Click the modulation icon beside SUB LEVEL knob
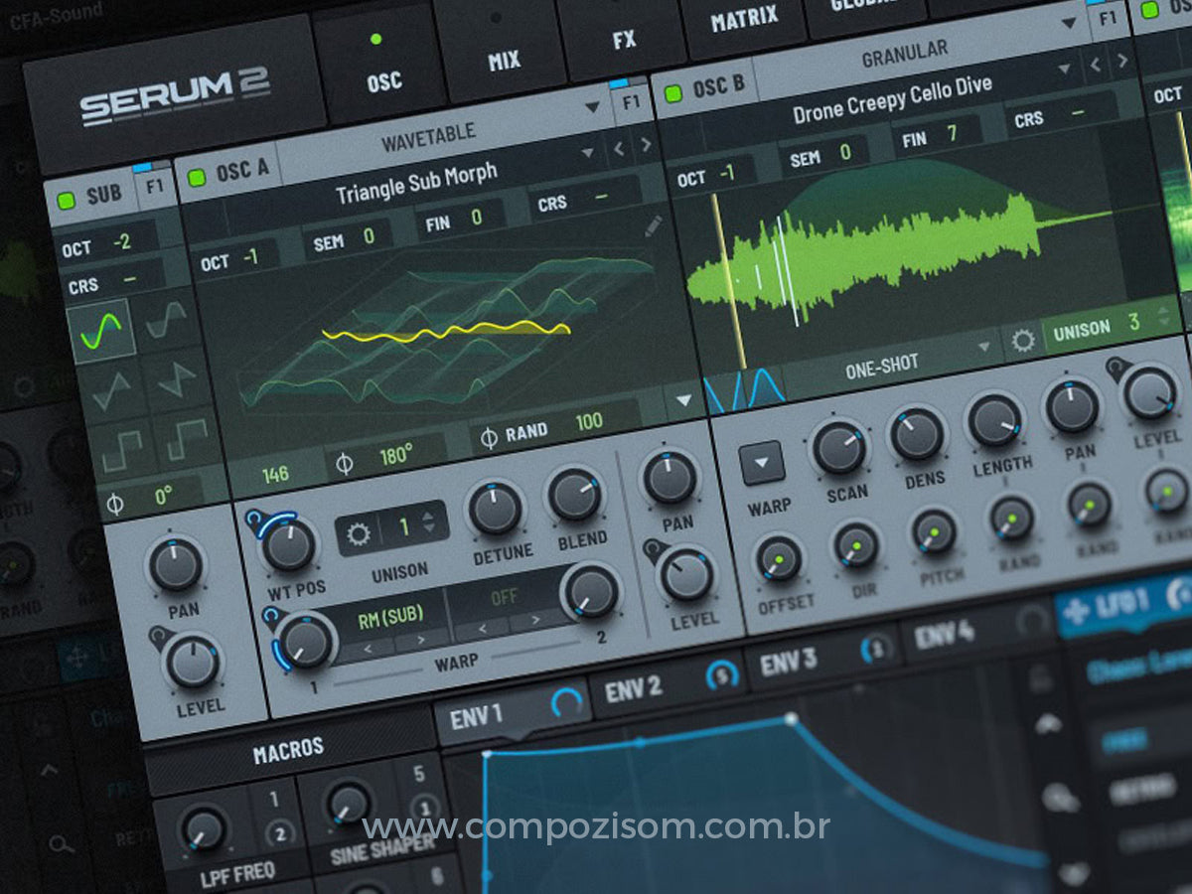The height and width of the screenshot is (894, 1192). point(158,635)
